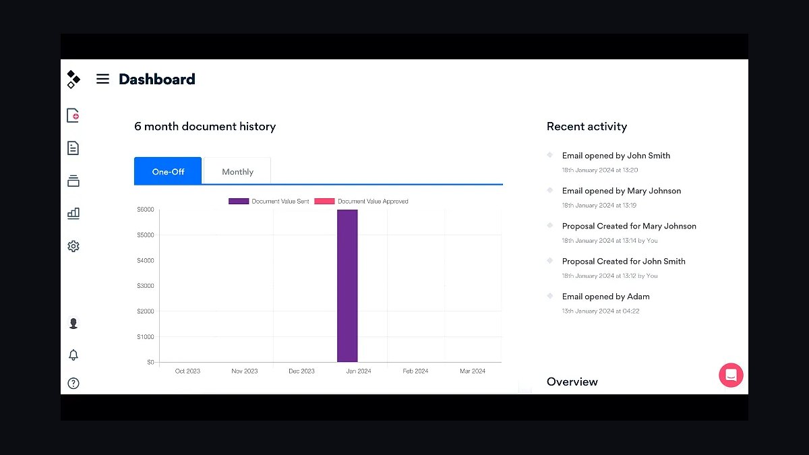Click the '13th January 2024 at 04:22' timestamp
The image size is (809, 455).
coord(601,311)
